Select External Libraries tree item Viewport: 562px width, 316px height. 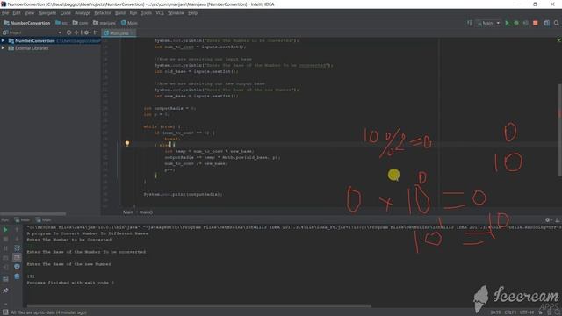[x=32, y=48]
